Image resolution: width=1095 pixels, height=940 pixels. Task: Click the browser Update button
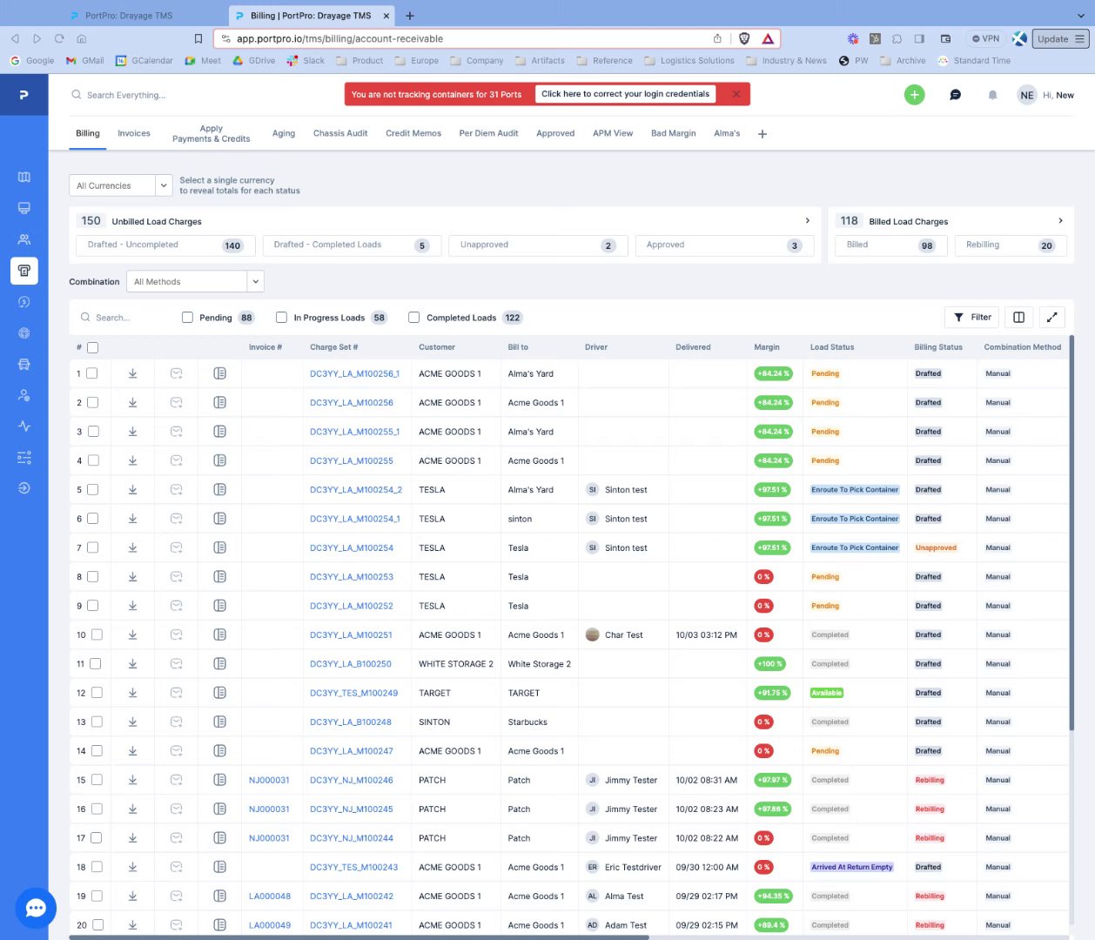pos(1060,38)
